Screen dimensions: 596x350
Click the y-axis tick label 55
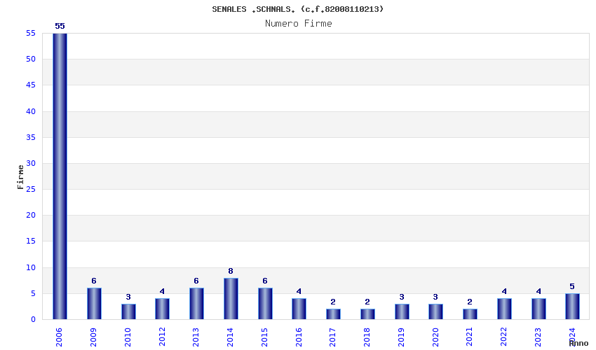pyautogui.click(x=31, y=34)
